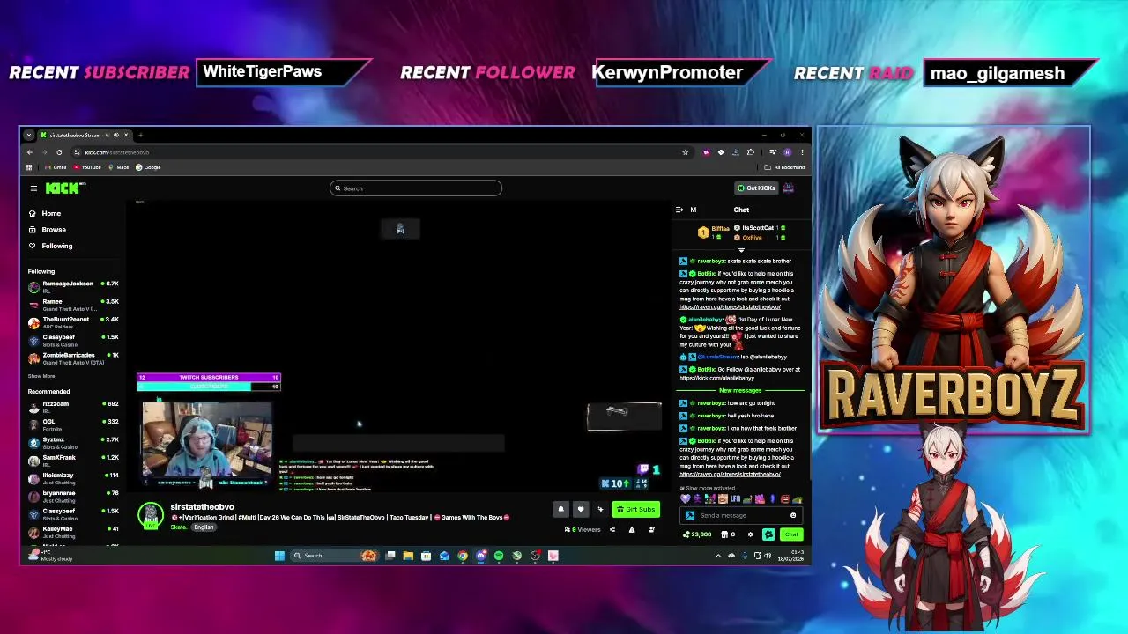Open the Windows Start button
This screenshot has width=1128, height=634.
click(279, 556)
